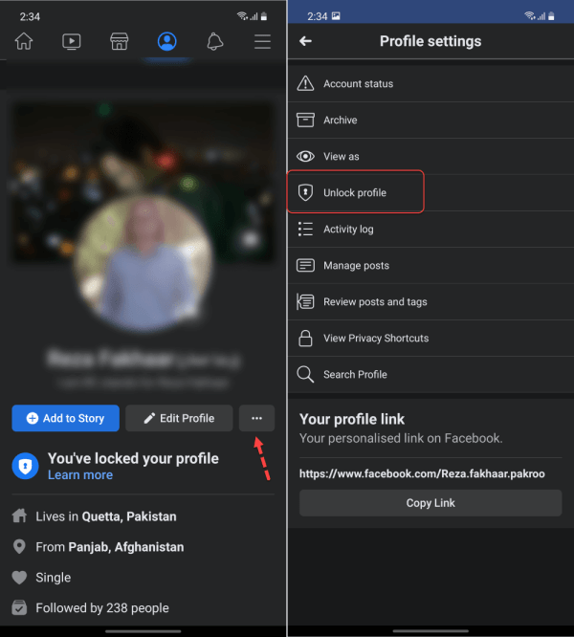Tap the right phone's Wi-Fi status icon
This screenshot has height=637, width=574.
(529, 16)
